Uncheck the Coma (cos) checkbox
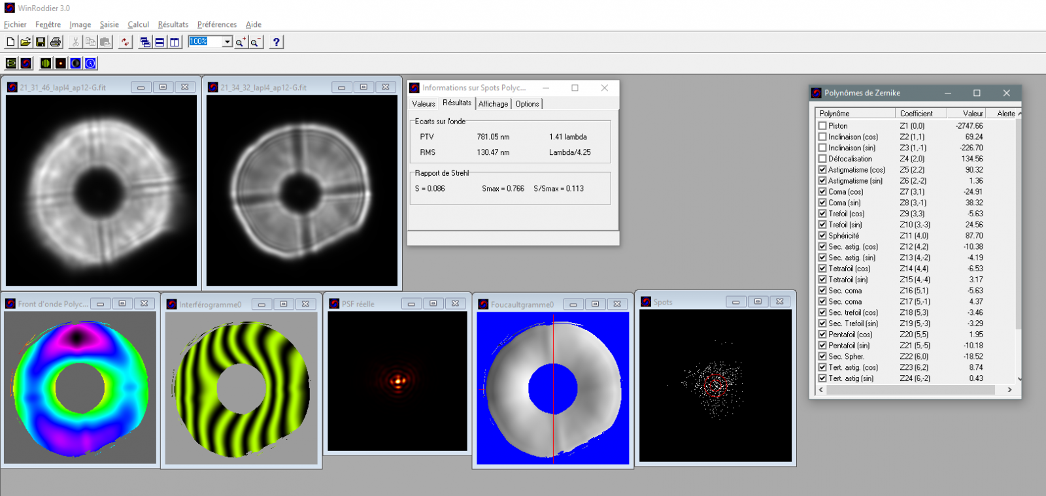 (822, 191)
